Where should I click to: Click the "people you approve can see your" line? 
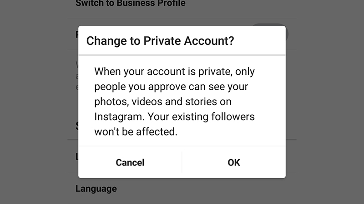click(x=171, y=87)
